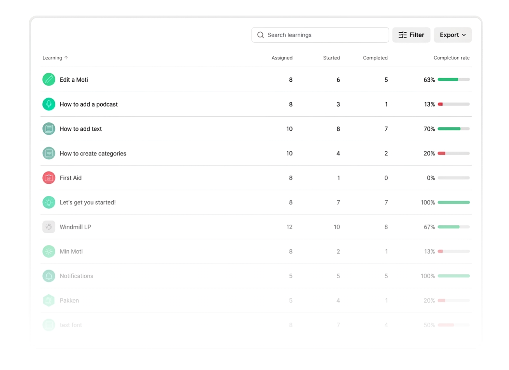Click the document icon beside How to add text
The height and width of the screenshot is (370, 509).
click(x=49, y=129)
